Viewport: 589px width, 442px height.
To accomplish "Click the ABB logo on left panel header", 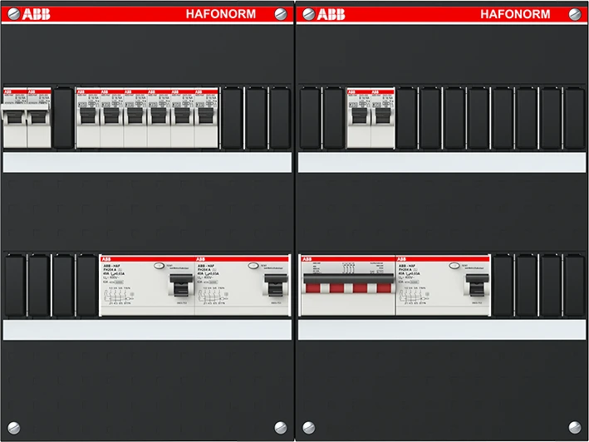I will point(36,14).
